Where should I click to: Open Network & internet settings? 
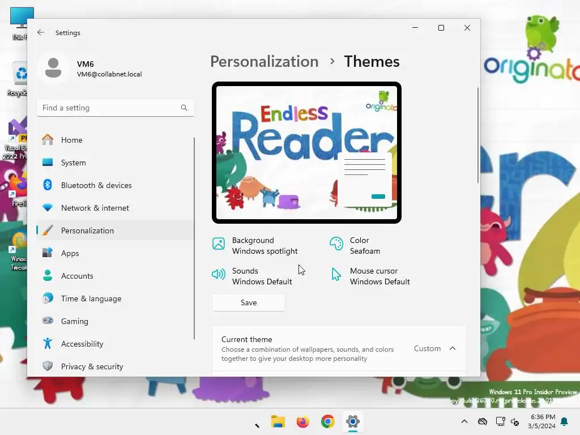point(115,207)
